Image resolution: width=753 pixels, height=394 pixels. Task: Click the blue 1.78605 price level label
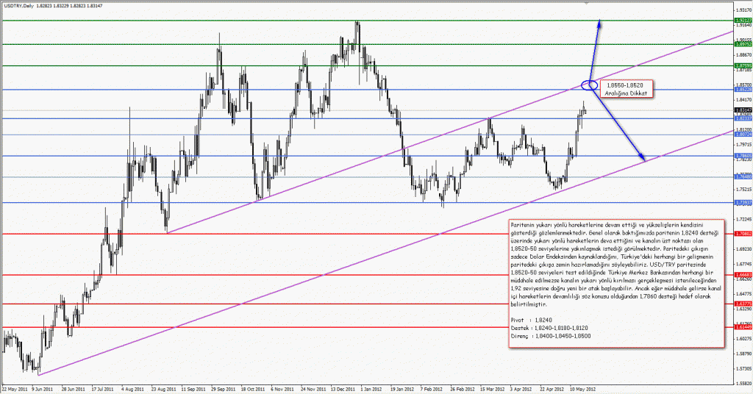(x=743, y=156)
